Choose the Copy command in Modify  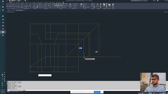tap(40, 5)
